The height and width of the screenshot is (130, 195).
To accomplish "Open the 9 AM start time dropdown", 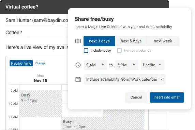I will pyautogui.click(x=95, y=65).
